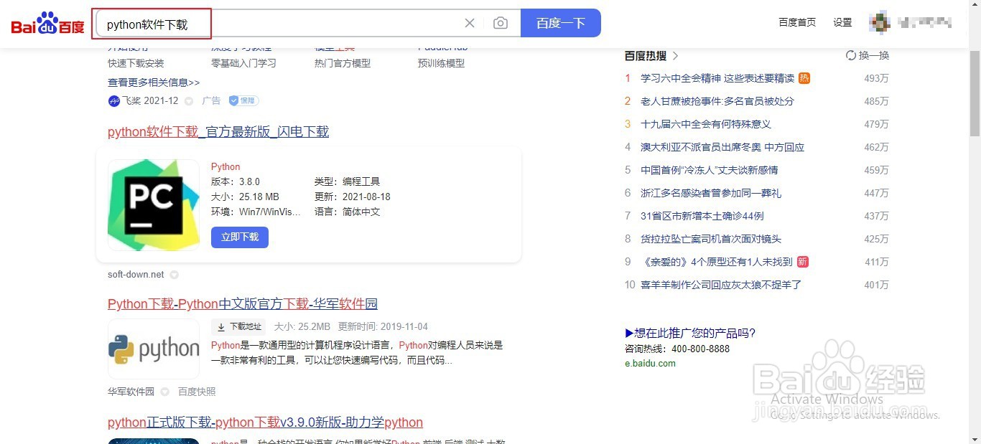
Task: Click 想在此推广您的产品吗? link
Action: 690,333
